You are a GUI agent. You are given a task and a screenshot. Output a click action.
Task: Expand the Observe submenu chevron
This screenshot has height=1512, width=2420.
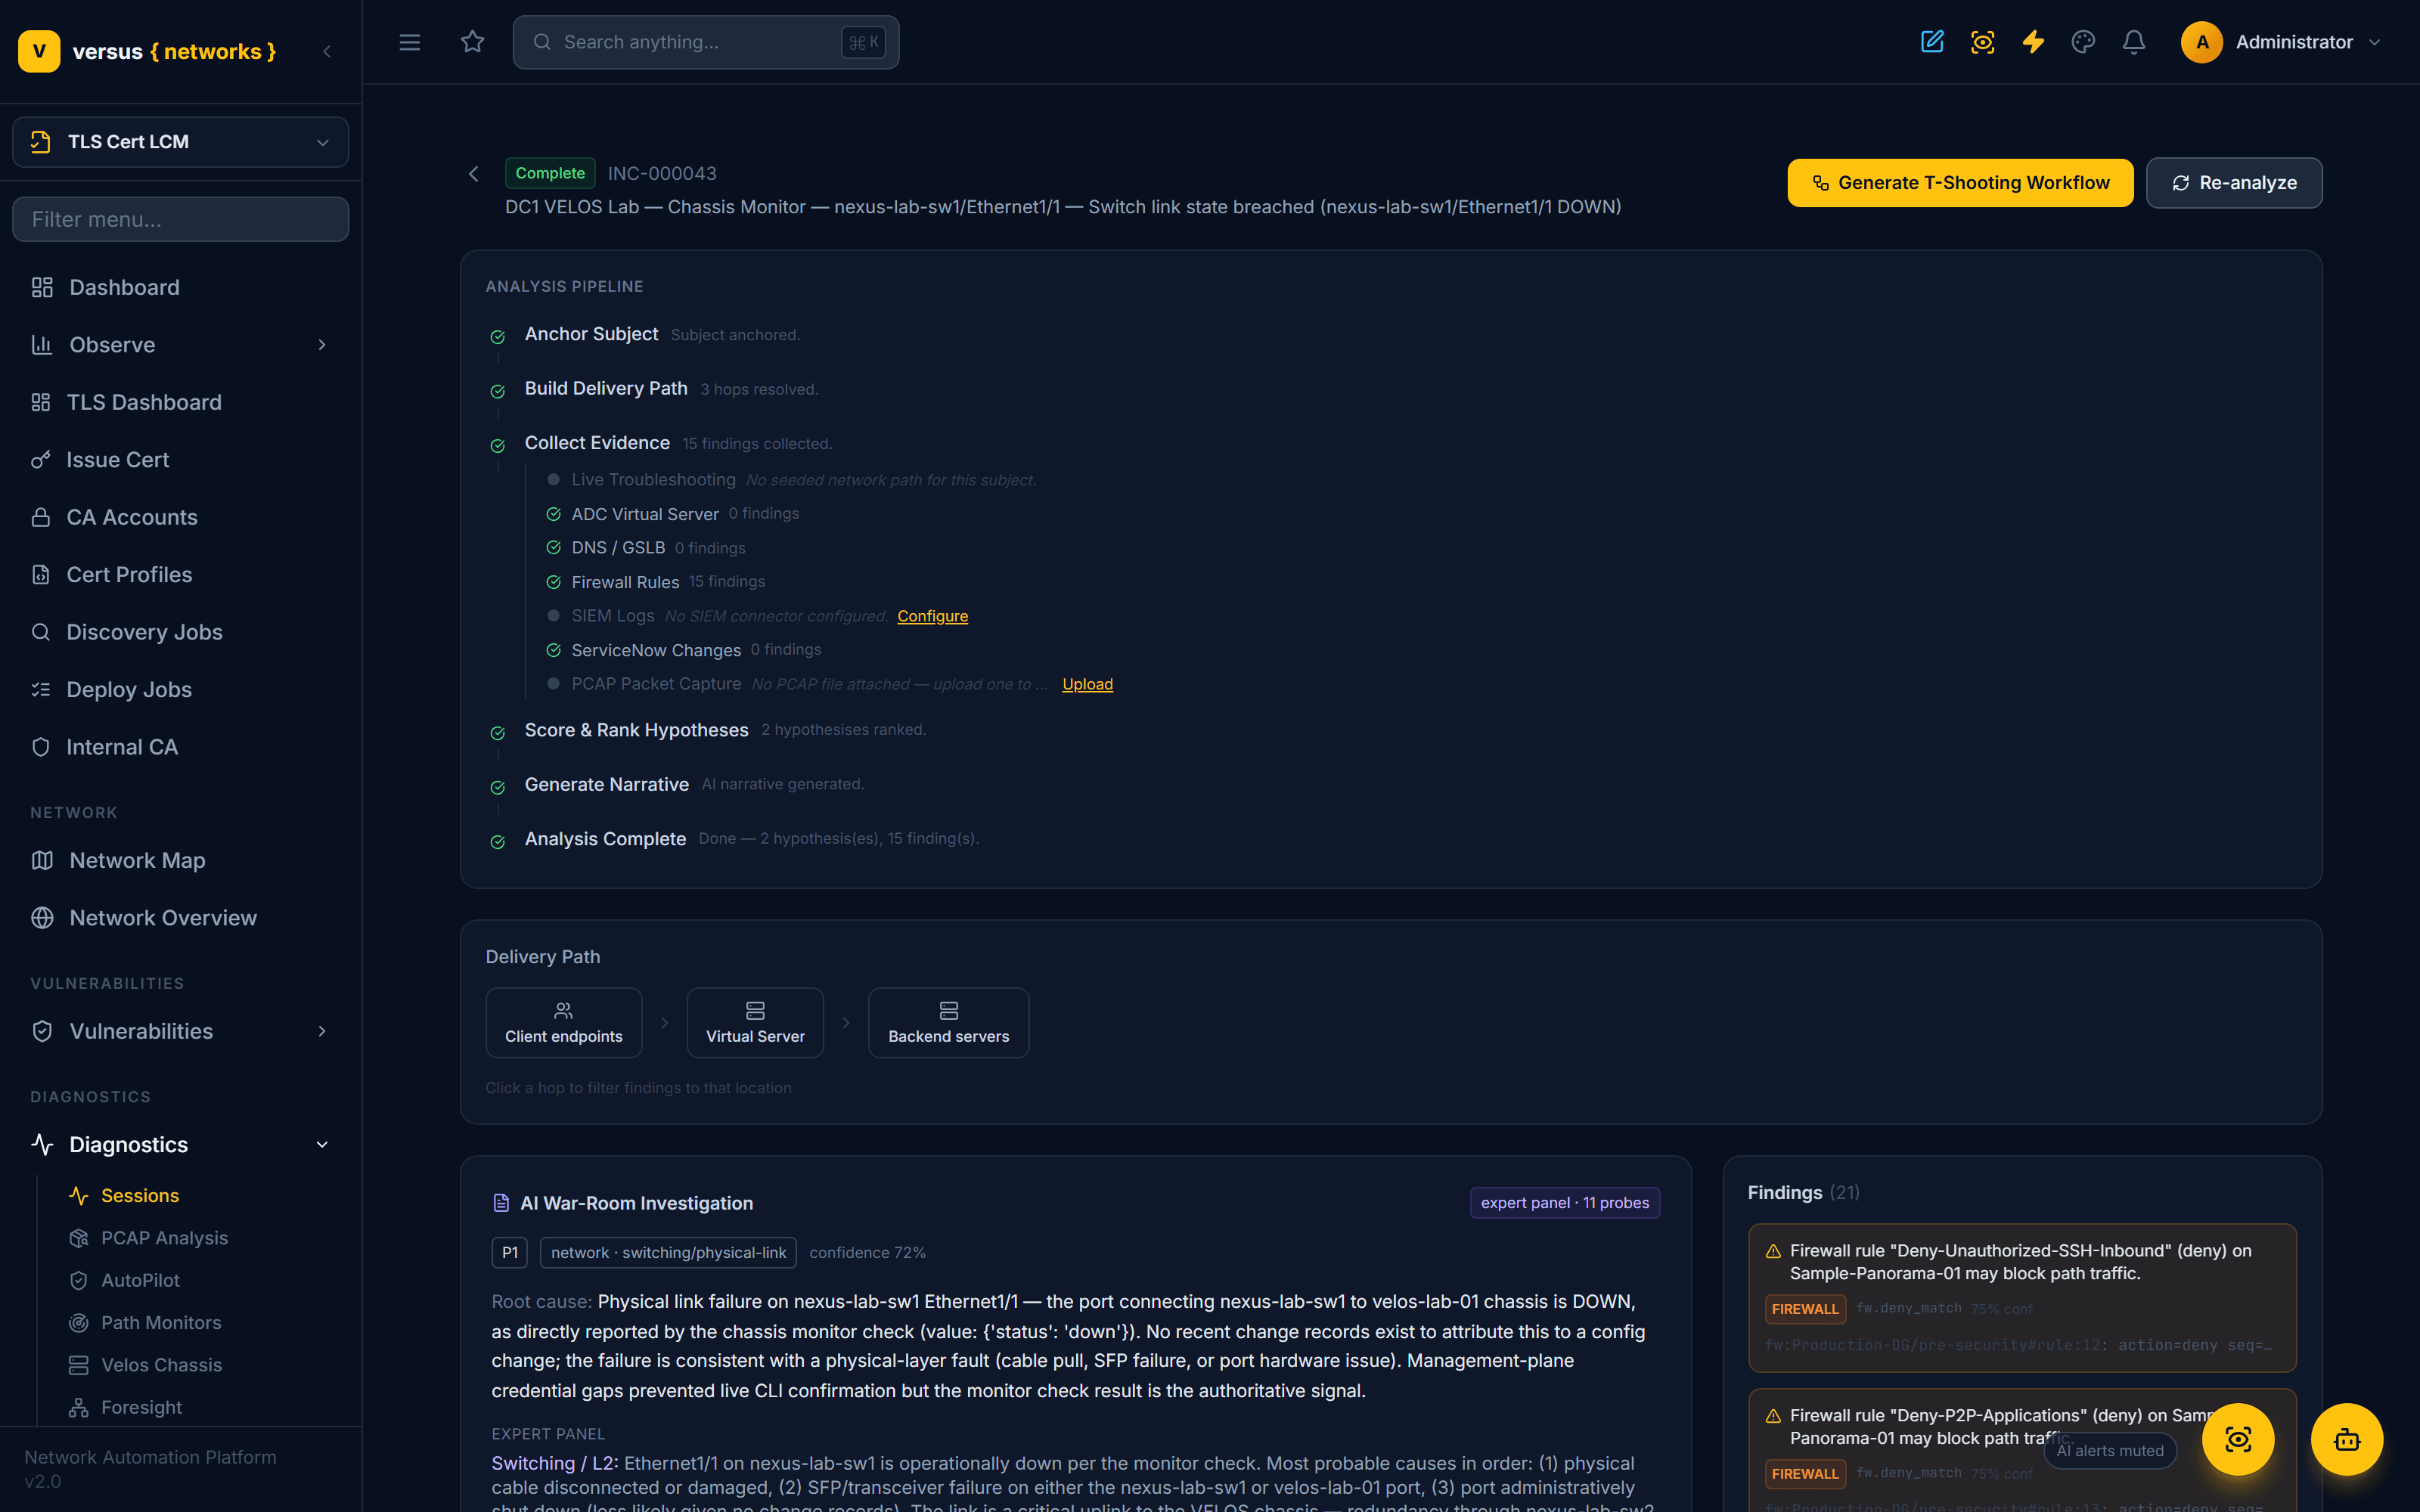(x=322, y=345)
